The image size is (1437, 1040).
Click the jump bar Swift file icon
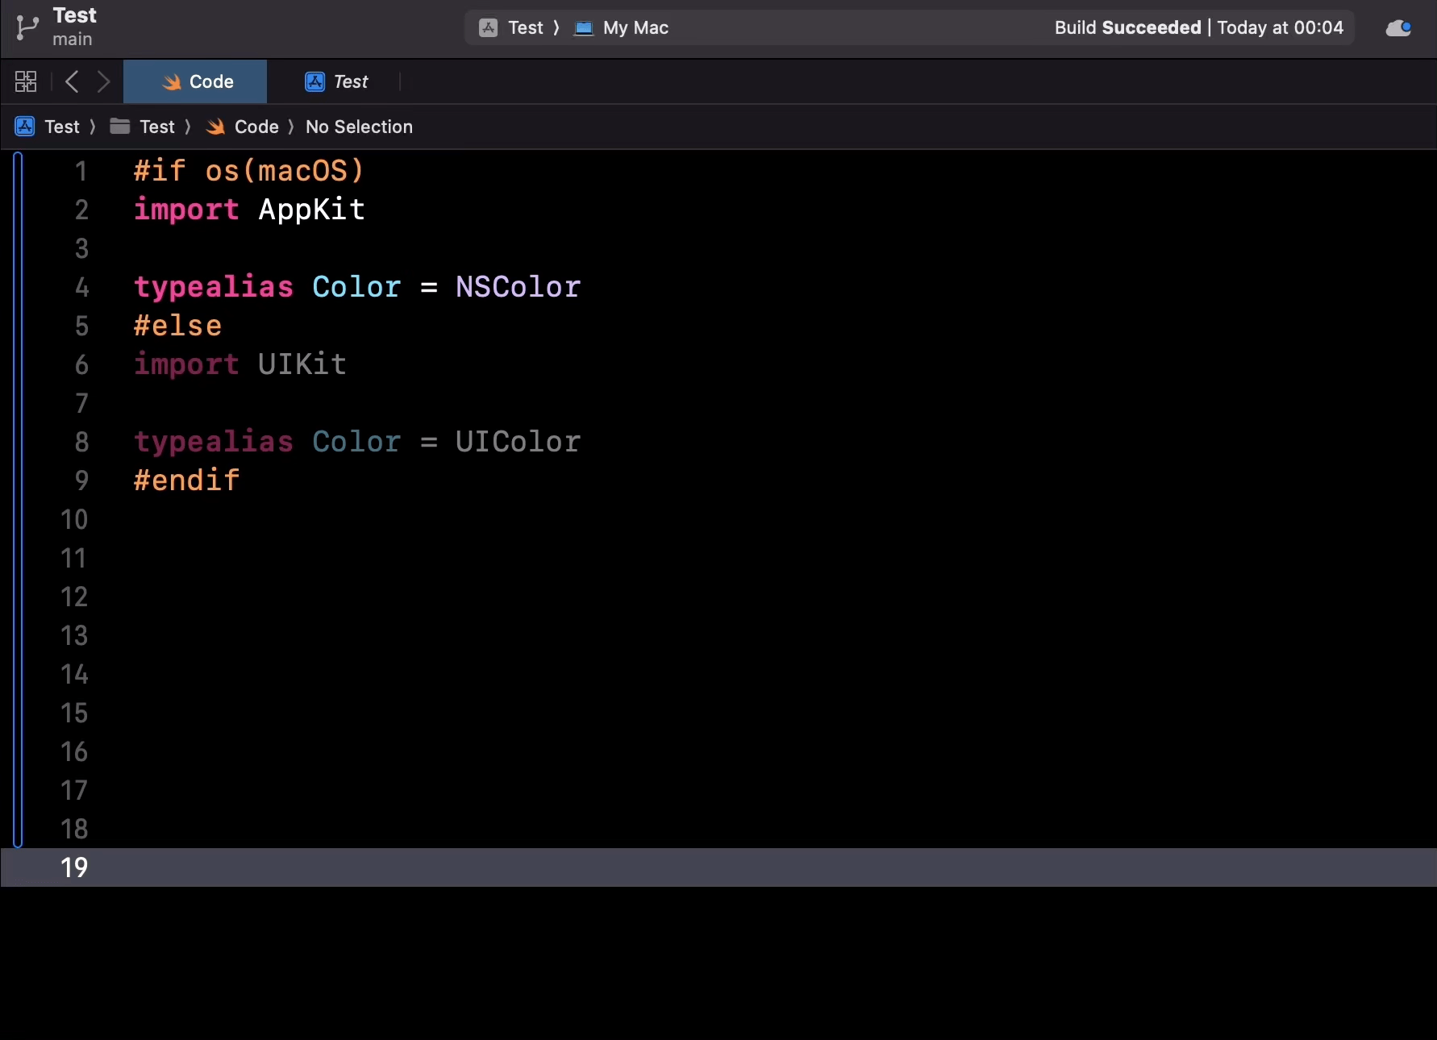215,127
